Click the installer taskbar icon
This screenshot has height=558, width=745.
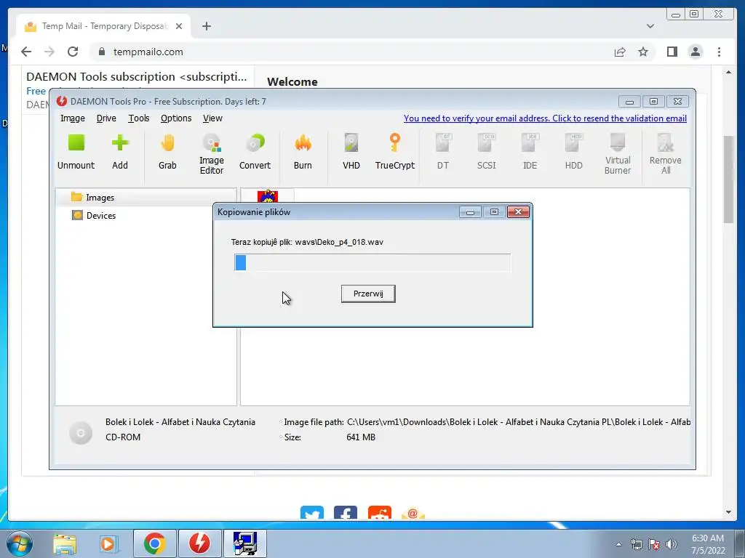click(245, 543)
